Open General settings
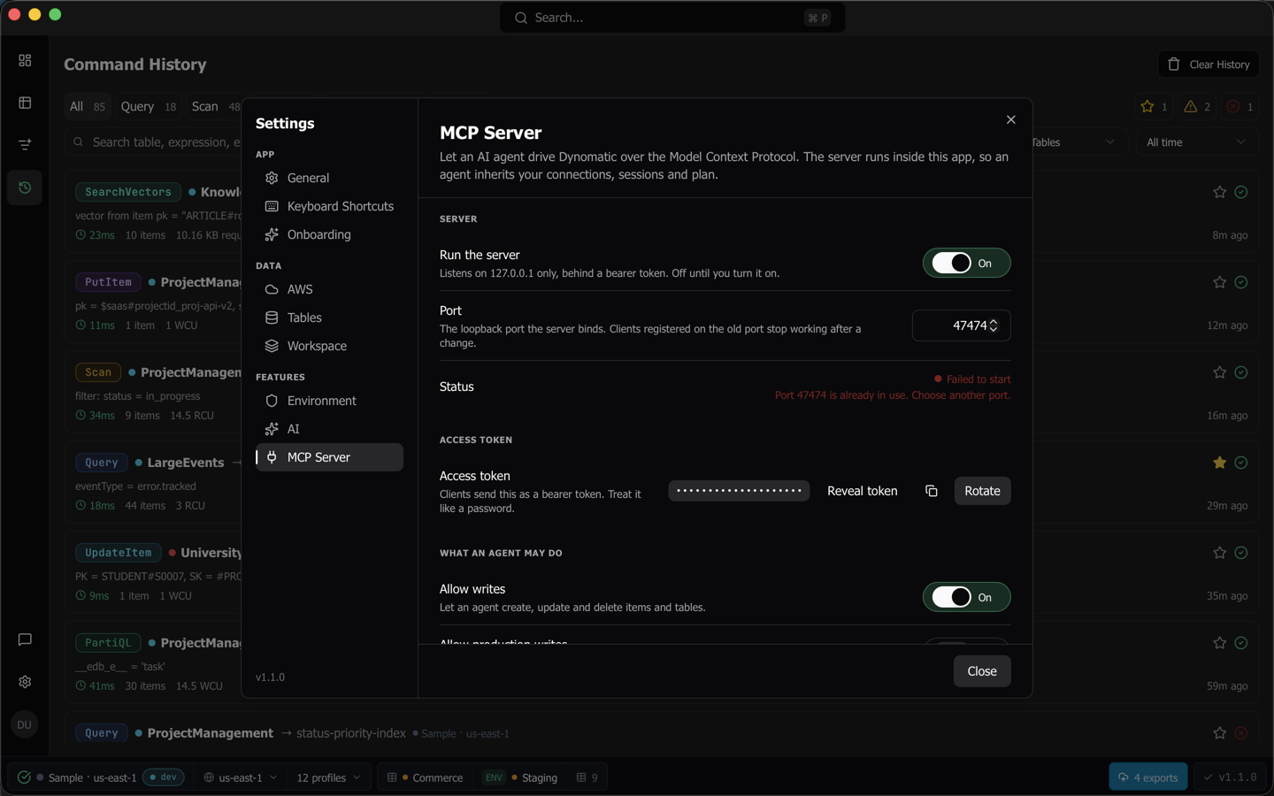The width and height of the screenshot is (1274, 796). [329, 178]
